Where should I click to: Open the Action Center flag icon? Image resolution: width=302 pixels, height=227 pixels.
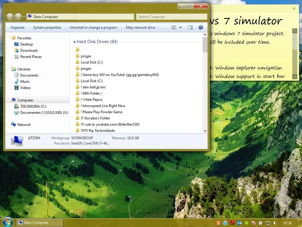click(253, 223)
